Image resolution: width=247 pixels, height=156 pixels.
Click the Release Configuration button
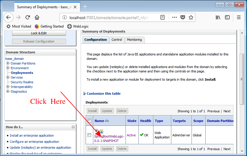(39, 41)
